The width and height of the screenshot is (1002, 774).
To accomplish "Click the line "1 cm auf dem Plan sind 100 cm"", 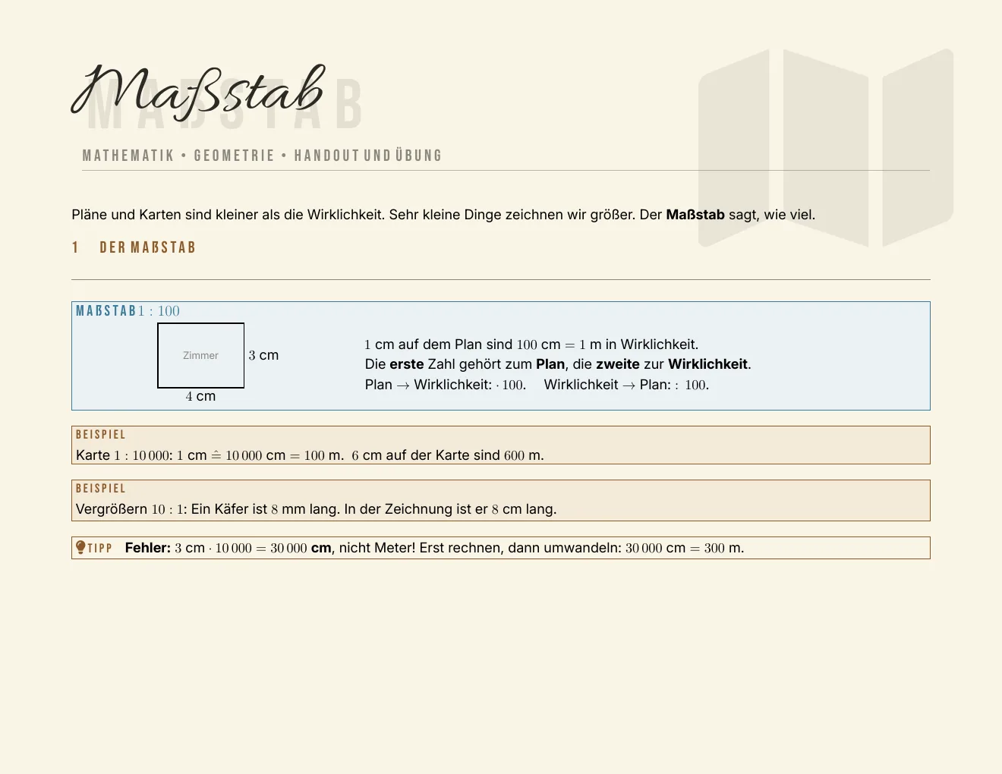I will (x=531, y=345).
